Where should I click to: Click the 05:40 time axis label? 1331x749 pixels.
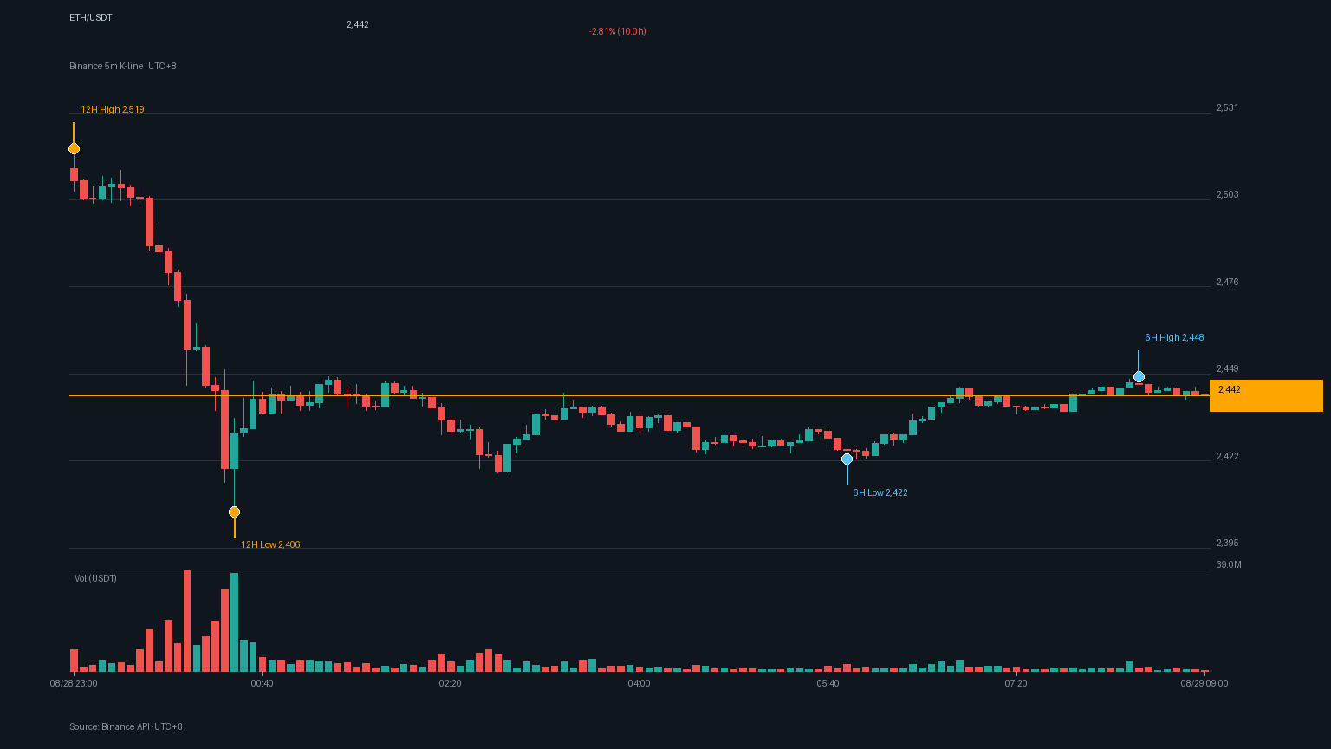(x=828, y=683)
